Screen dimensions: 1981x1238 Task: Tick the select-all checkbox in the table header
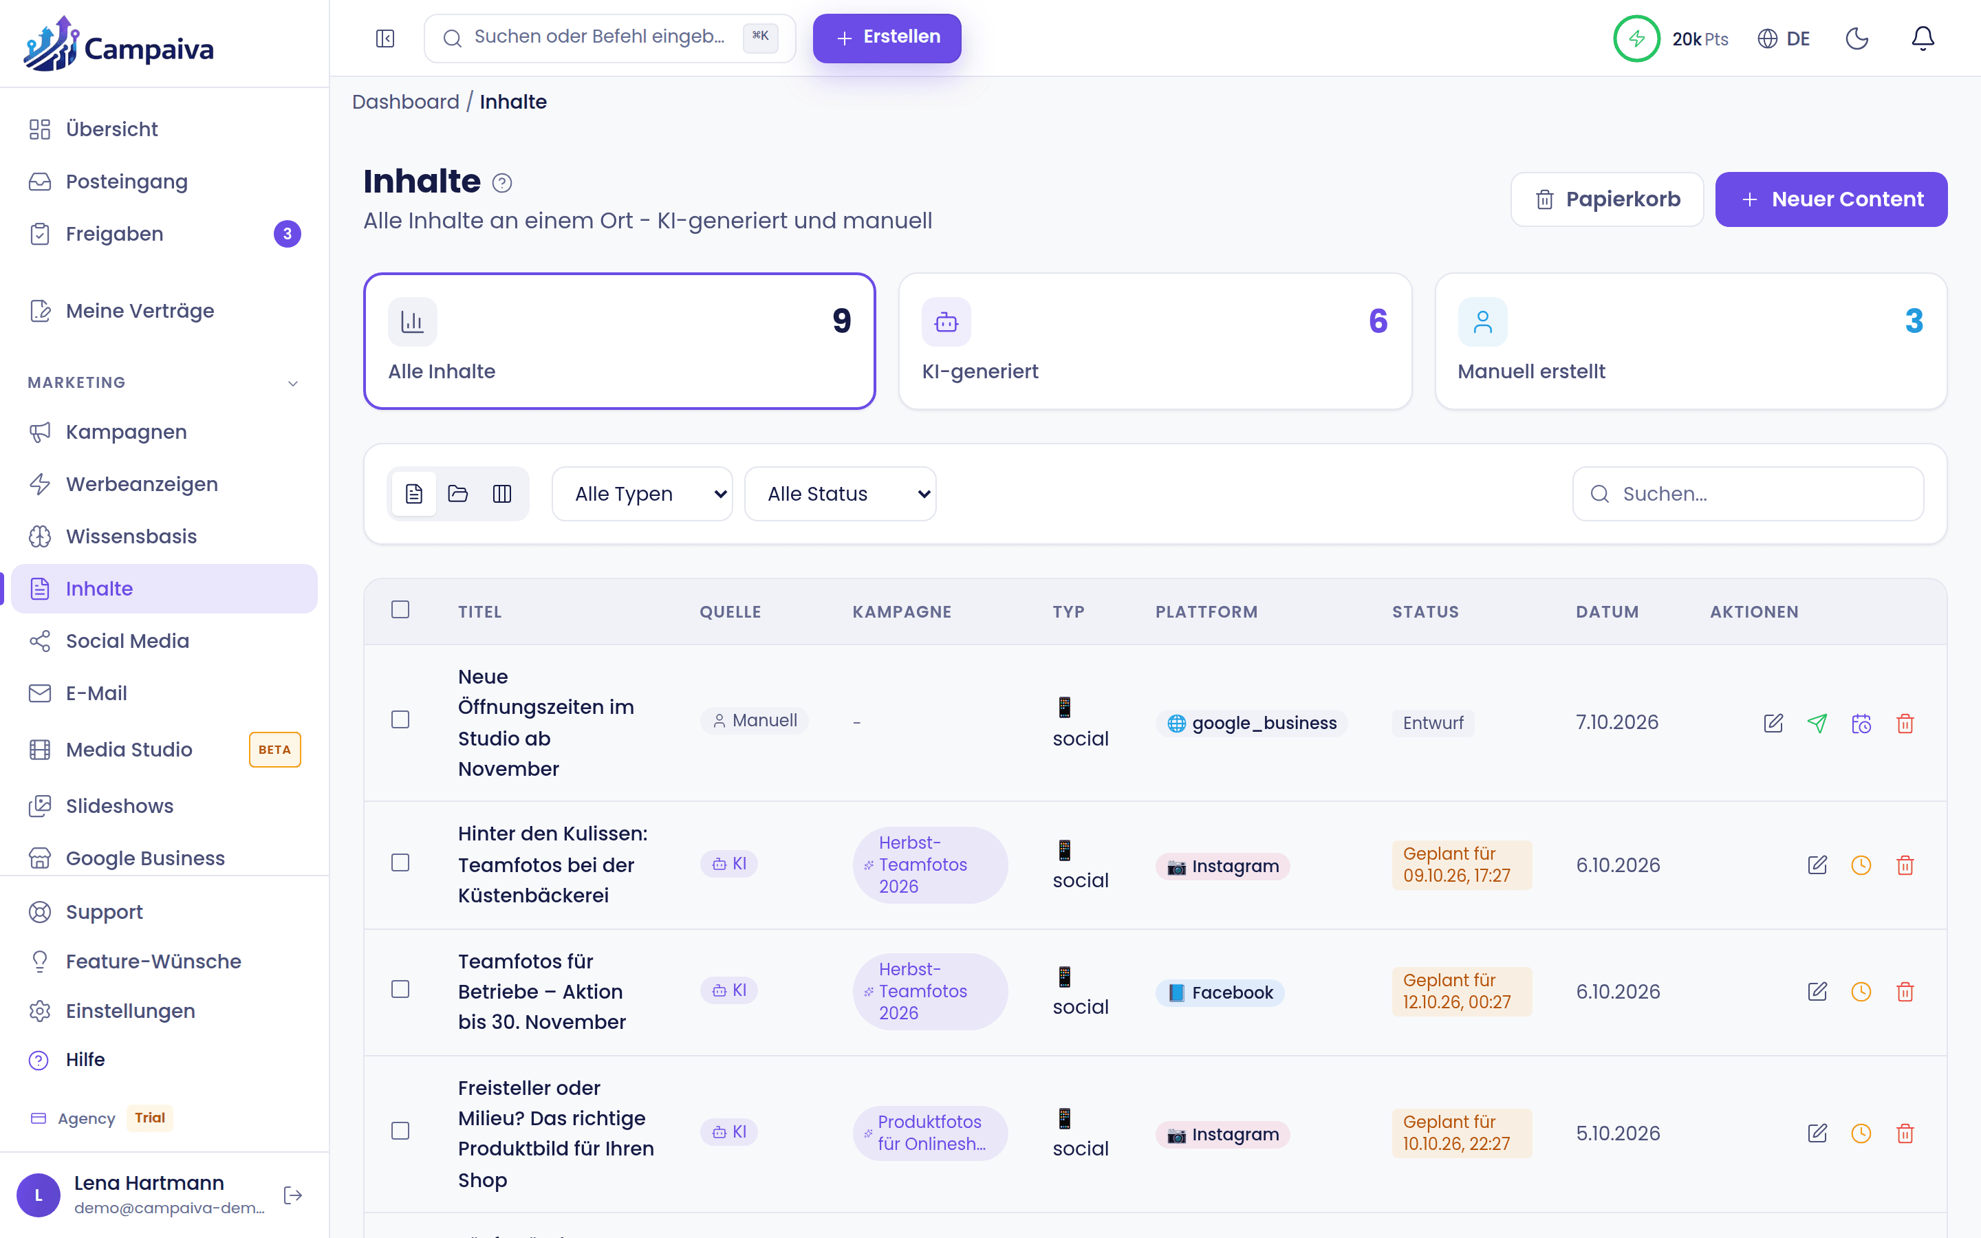(400, 609)
